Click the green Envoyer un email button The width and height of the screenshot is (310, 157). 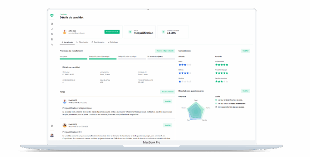pos(112,32)
